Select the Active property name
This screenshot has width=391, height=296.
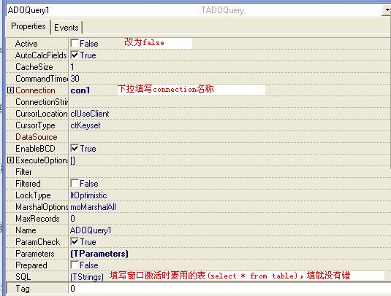[x=26, y=44]
